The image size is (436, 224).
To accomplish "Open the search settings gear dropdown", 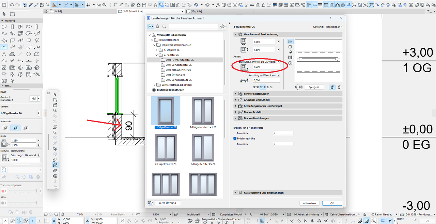I will coord(223,26).
